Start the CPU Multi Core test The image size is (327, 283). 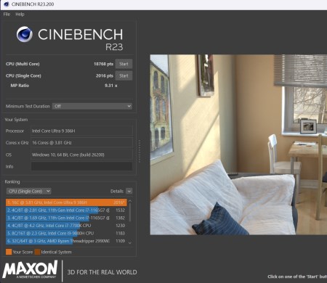click(124, 64)
